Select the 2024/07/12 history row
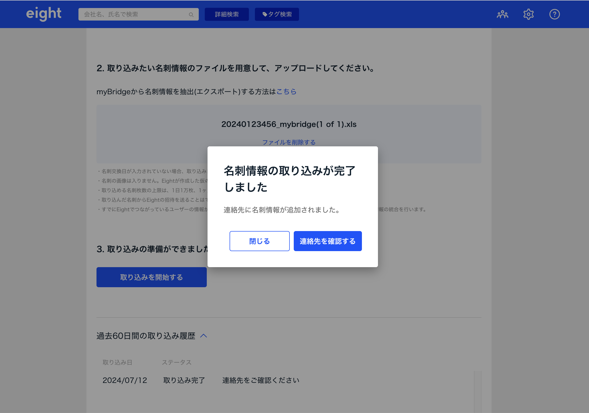The height and width of the screenshot is (413, 589). coord(125,380)
